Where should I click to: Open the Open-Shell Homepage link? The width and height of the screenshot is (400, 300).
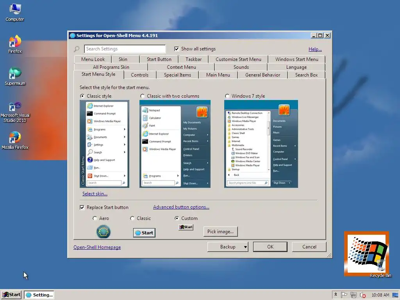coord(97,247)
